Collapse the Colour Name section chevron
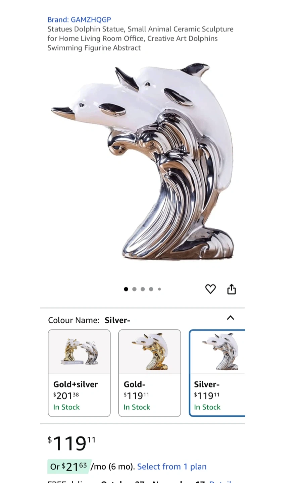This screenshot has width=302, height=483. coord(230,318)
